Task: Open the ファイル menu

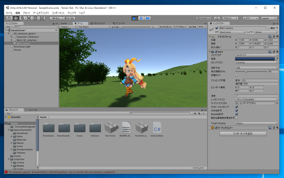Action: tap(9, 13)
